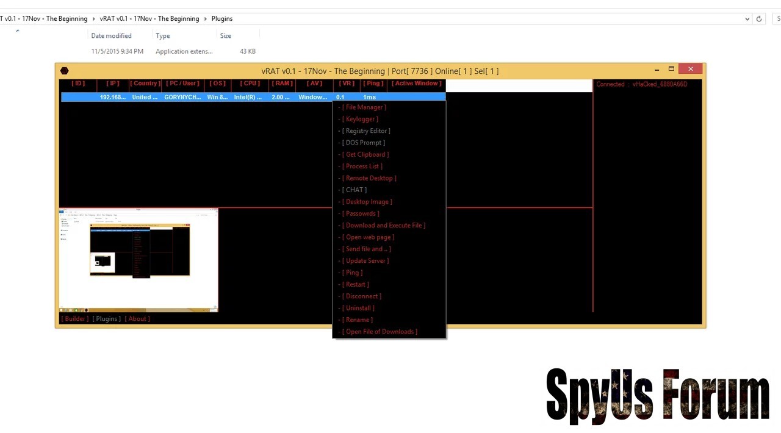Select the File Manager menu entry
Image resolution: width=781 pixels, height=433 pixels.
click(x=364, y=107)
